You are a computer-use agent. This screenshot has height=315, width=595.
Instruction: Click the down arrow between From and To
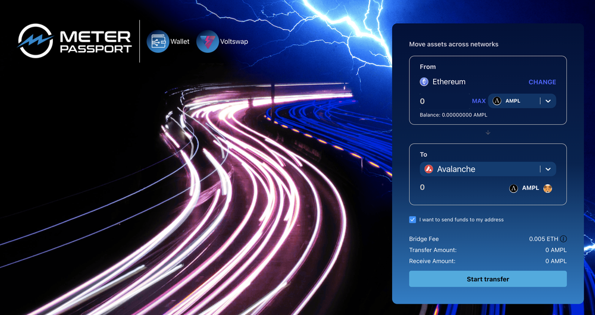tap(488, 133)
